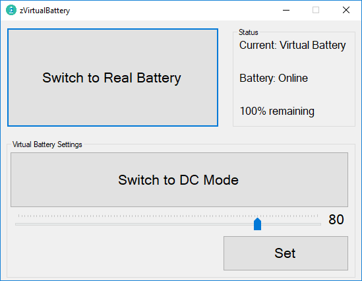Viewport: 362px width, 281px height.
Task: Activate the Switch to DC Mode button
Action: coord(179,179)
